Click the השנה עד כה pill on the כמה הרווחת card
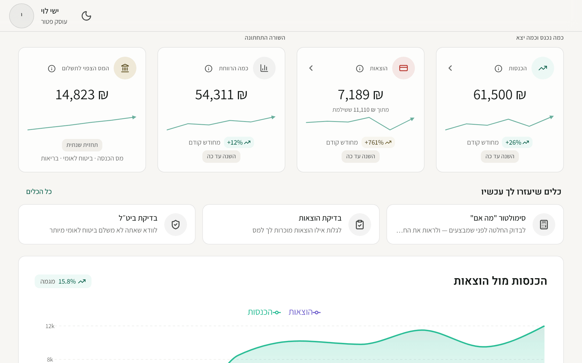The height and width of the screenshot is (363, 582). pos(221,156)
